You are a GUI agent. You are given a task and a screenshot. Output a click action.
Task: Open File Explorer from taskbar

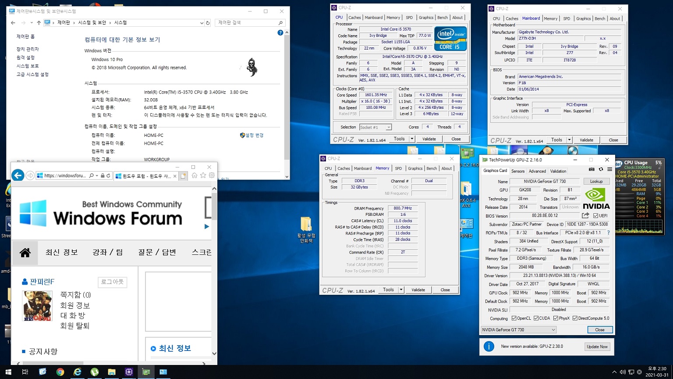pyautogui.click(x=112, y=372)
